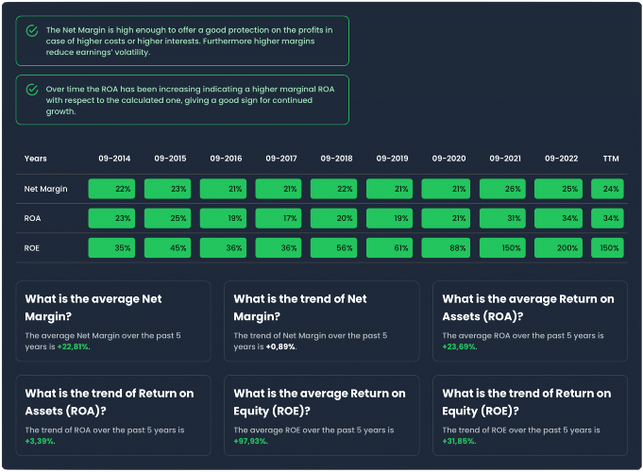Viewport: 643px width, 472px height.
Task: Click the +22,81% average Net Margin value
Action: [73, 347]
